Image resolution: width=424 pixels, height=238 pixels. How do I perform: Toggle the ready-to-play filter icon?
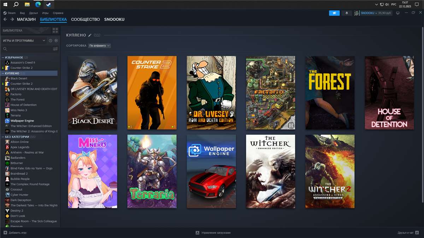click(56, 41)
